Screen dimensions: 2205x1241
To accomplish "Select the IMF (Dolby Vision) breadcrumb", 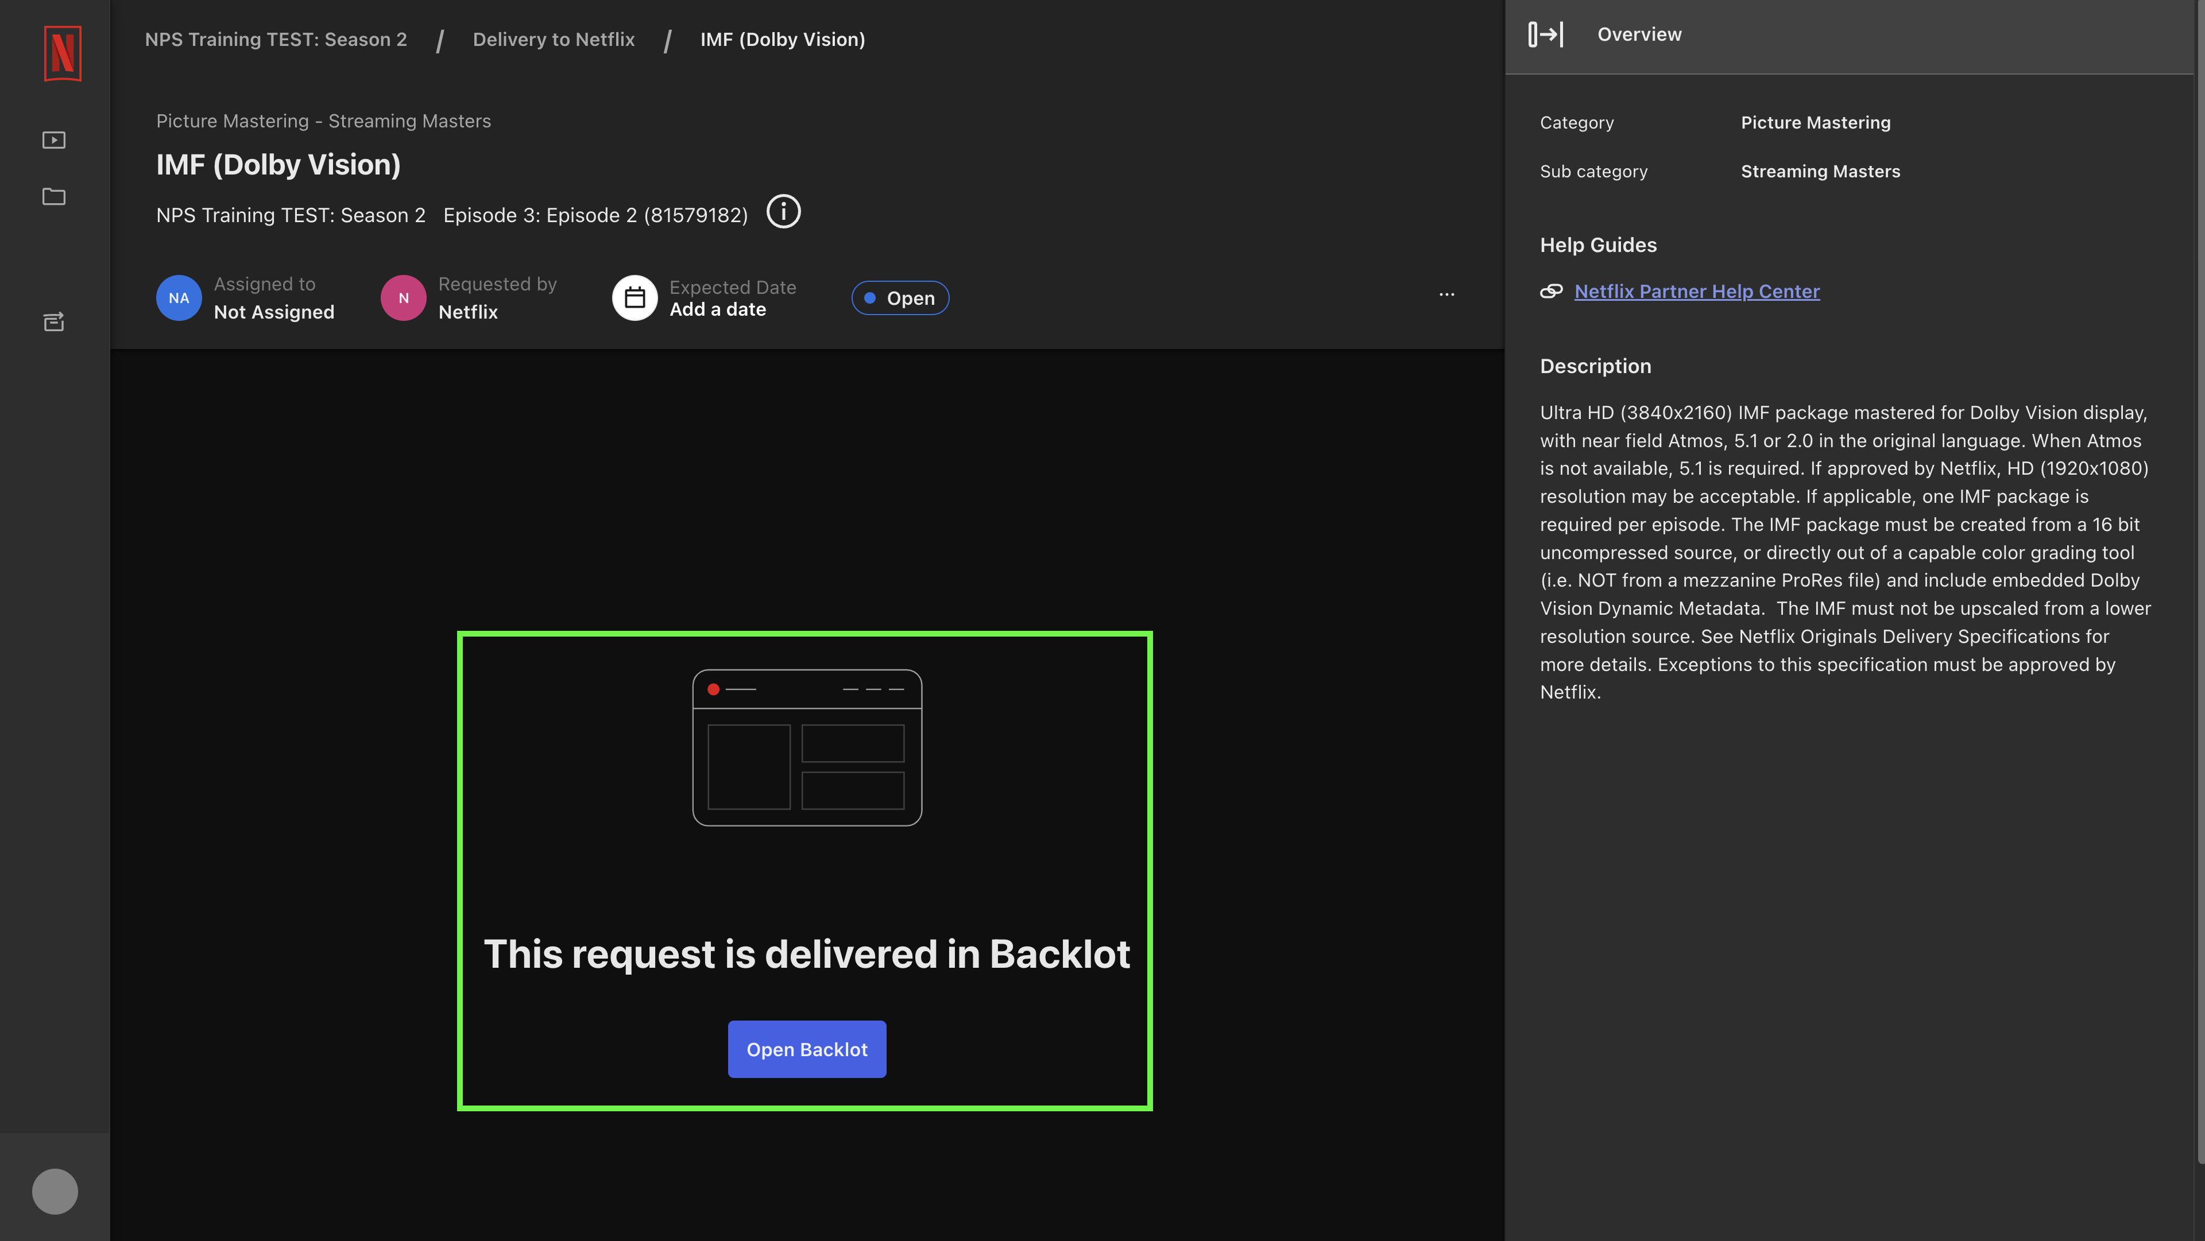I will (x=782, y=40).
